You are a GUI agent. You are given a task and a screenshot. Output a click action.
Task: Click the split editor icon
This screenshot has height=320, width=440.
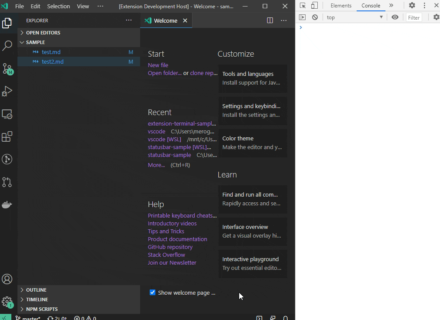click(x=270, y=20)
